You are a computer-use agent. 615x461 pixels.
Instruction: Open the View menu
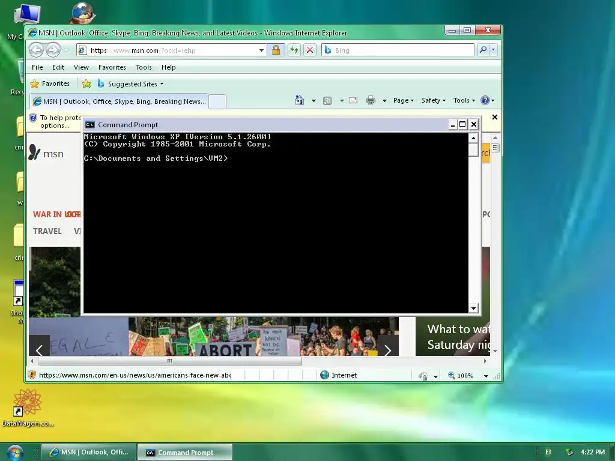(81, 67)
